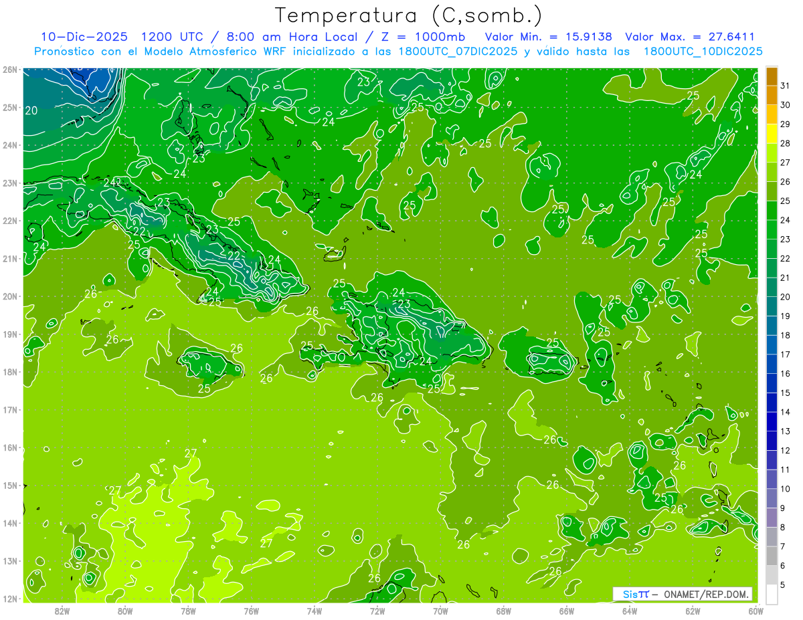Viewport: 803px width, 620px height.
Task: Click the purple legend swatch between 9 and 10
Action: coord(772,499)
